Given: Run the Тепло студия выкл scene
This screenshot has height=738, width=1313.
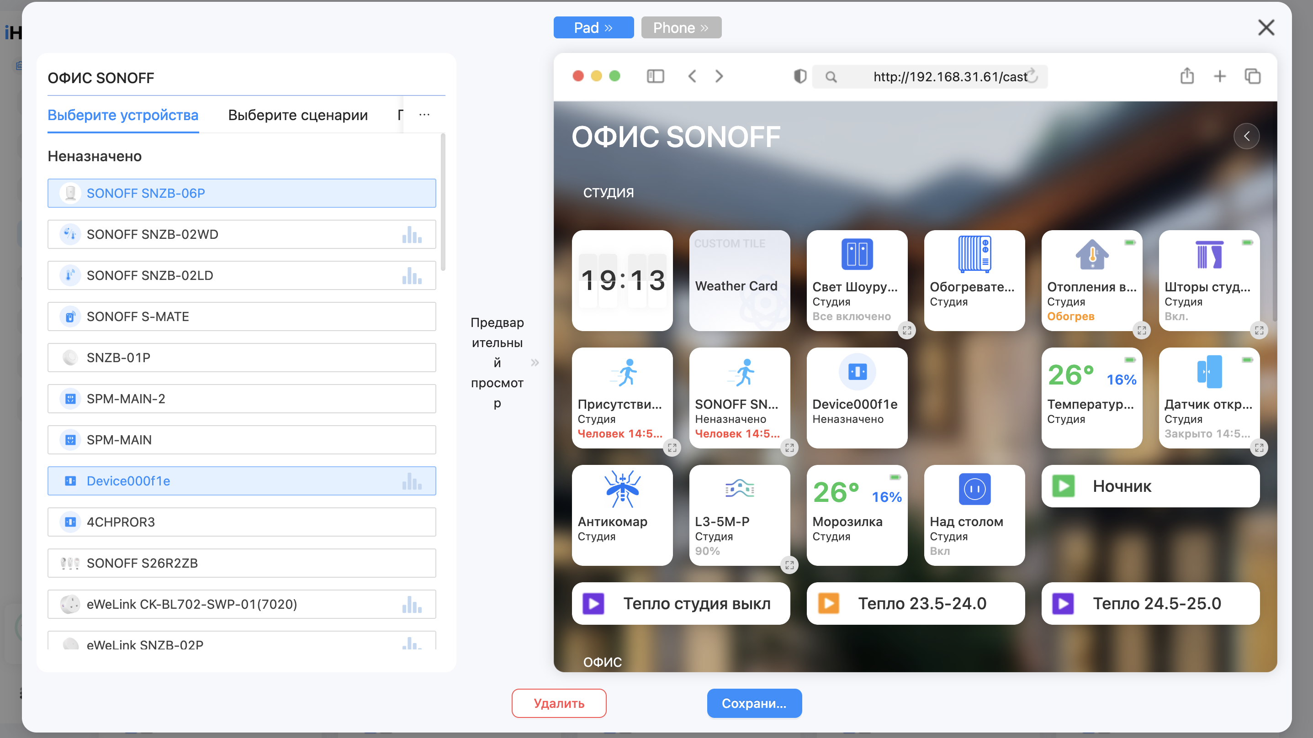Looking at the screenshot, I should (x=681, y=603).
